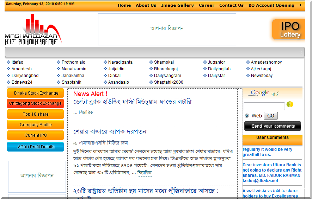Go to BO Account Opening menu
312x199 pixels.
click(271, 5)
